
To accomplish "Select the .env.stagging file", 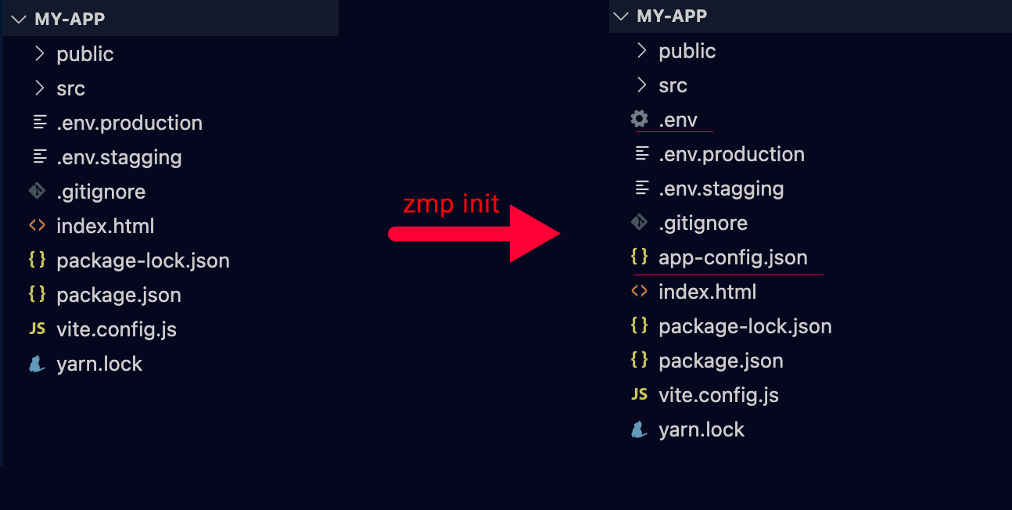I will pyautogui.click(x=119, y=156).
